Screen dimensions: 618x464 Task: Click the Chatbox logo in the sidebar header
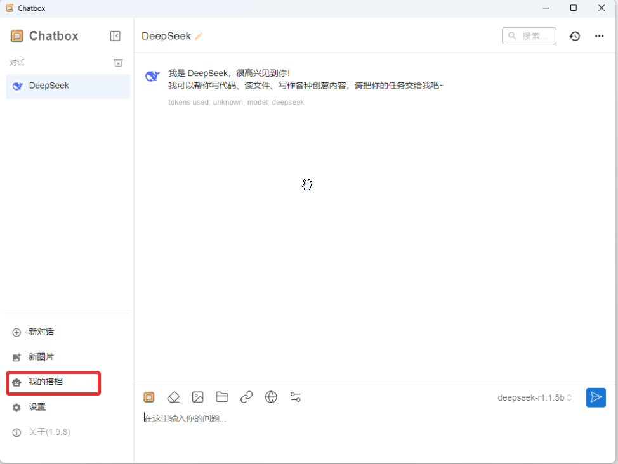[17, 36]
